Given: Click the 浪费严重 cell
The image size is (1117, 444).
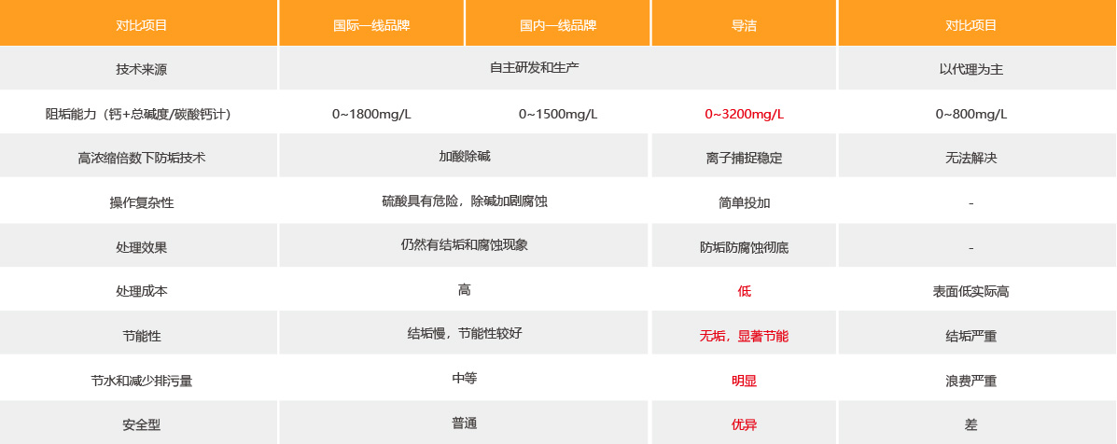Looking at the screenshot, I should tap(971, 381).
